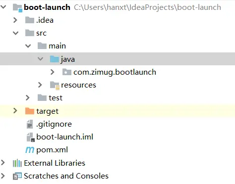235x184 pixels.
Task: Expand the .idea folder
Action: click(15, 20)
